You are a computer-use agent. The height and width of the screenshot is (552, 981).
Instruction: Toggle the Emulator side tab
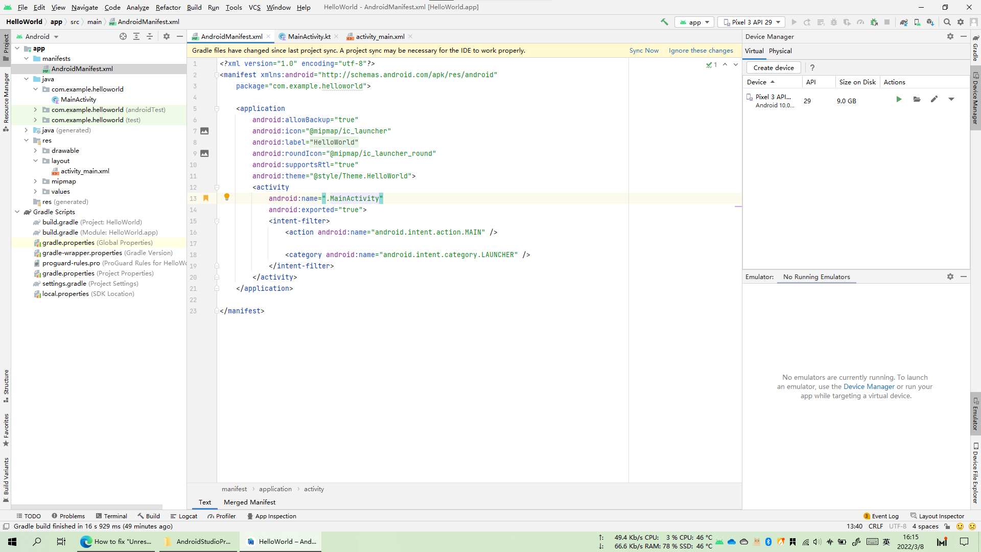(975, 414)
